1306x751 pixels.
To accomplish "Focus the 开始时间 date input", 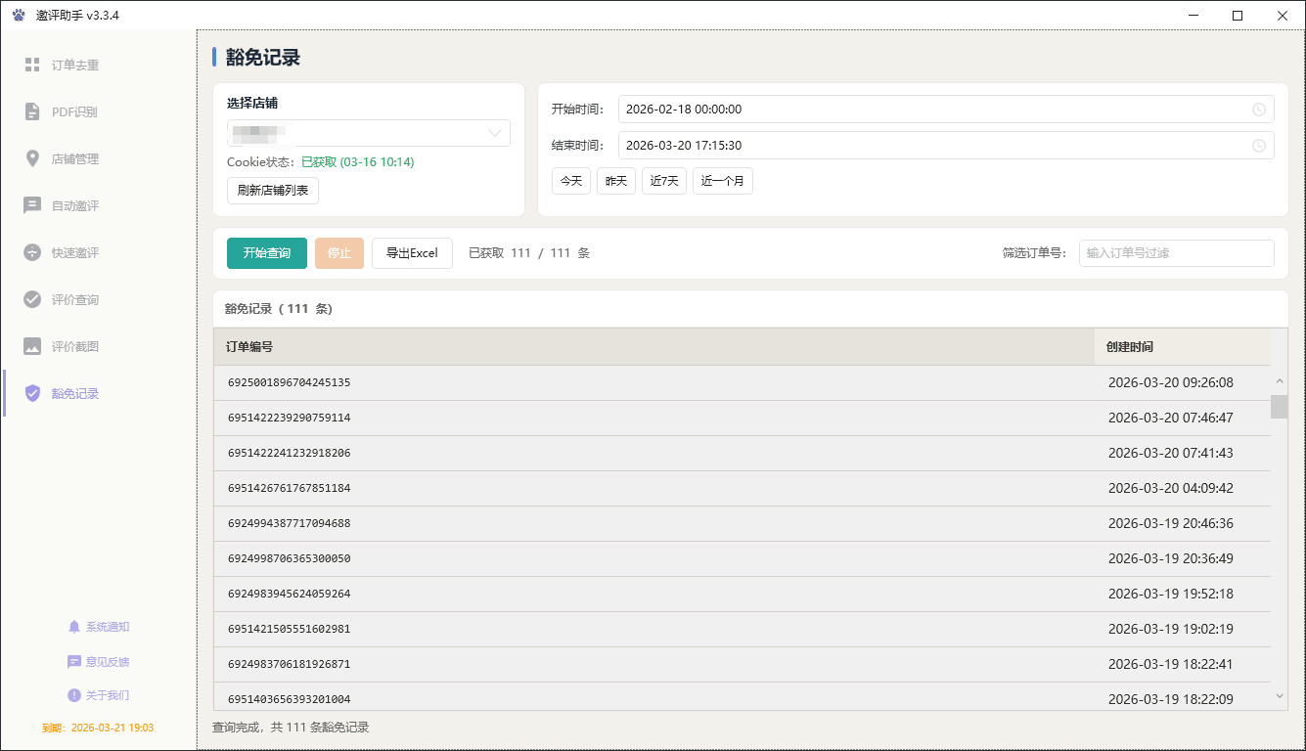I will (946, 110).
